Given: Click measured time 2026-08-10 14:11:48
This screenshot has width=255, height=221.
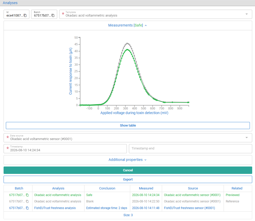Looking at the screenshot, I should 146,208.
